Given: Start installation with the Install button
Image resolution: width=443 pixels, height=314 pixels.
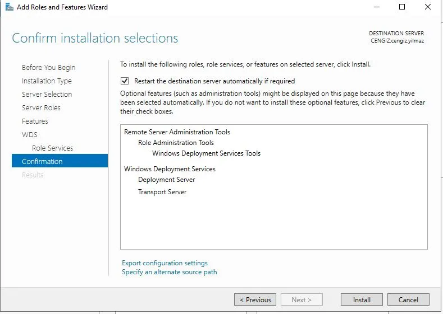Looking at the screenshot, I should coord(361,299).
